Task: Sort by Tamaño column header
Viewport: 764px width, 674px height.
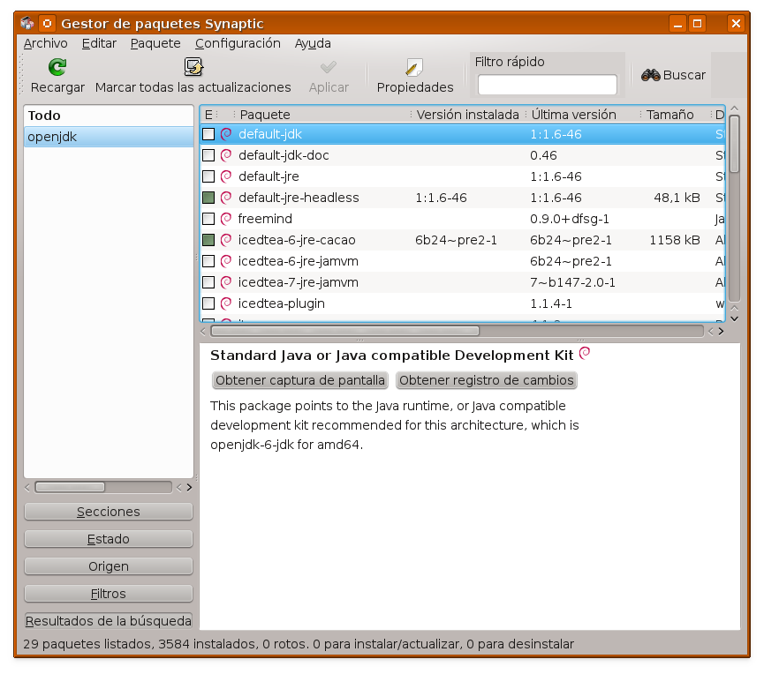Action: coord(675,115)
